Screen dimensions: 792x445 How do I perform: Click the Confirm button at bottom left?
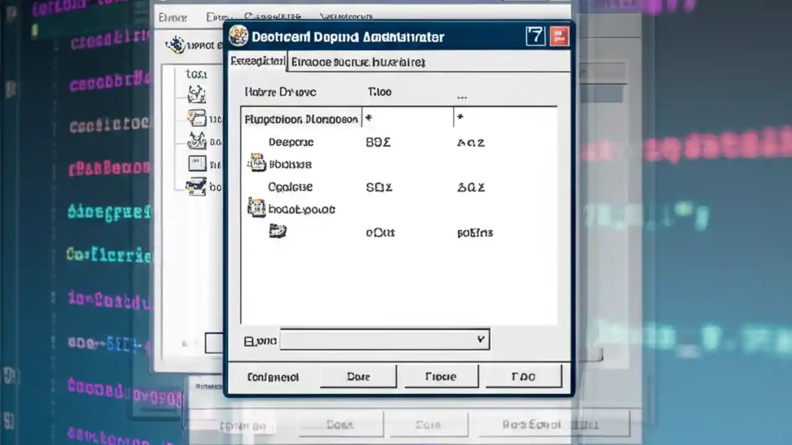click(x=273, y=376)
